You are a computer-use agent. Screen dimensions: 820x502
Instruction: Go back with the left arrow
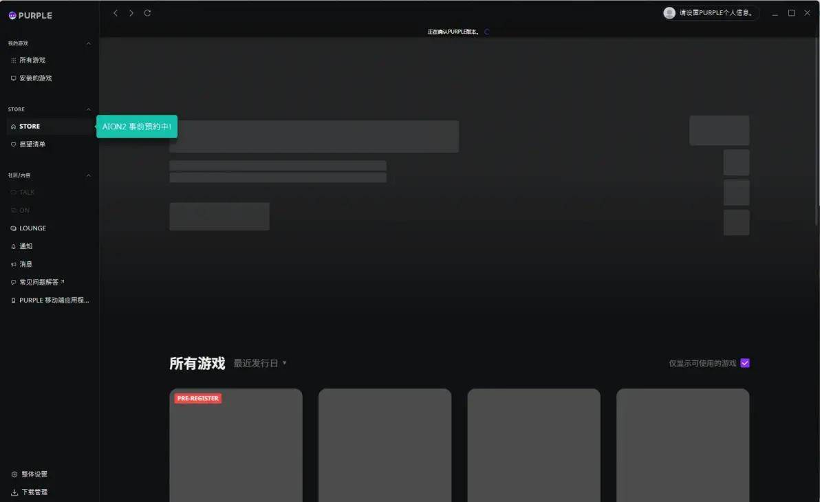click(116, 13)
